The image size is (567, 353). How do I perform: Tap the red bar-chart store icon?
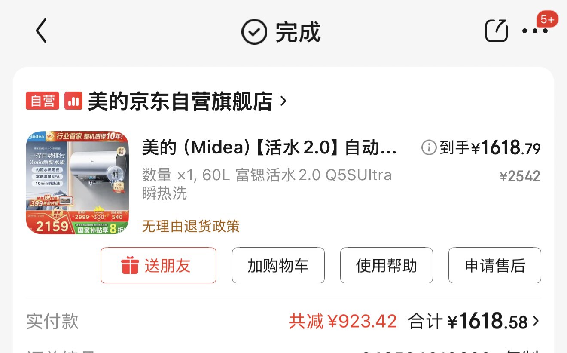(73, 101)
